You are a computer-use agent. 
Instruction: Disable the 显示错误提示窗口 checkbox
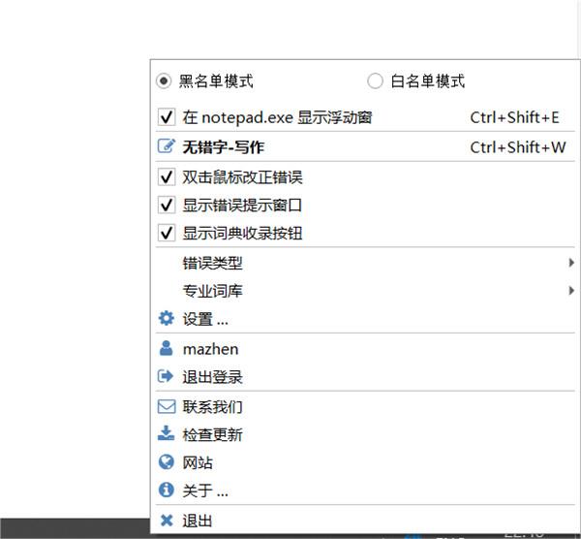(166, 206)
